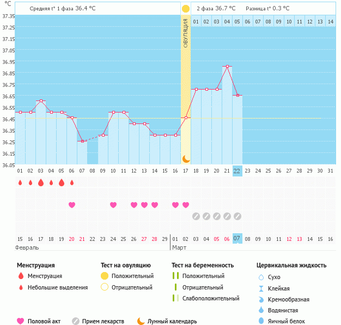
Task: Click the Прием лекарств legend icon
Action: click(76, 321)
